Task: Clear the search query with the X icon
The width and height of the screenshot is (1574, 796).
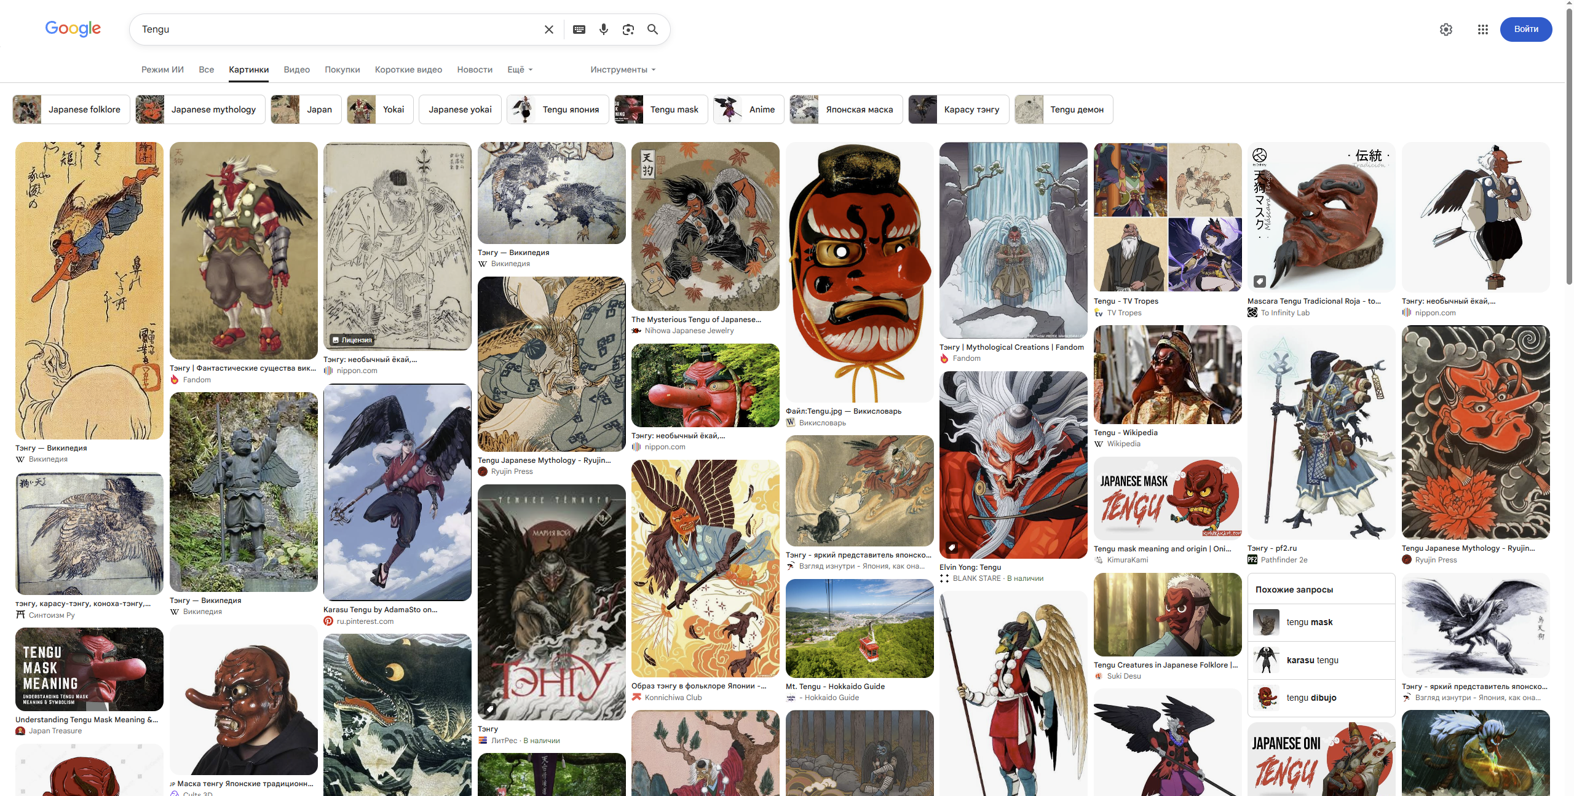Action: pos(549,30)
